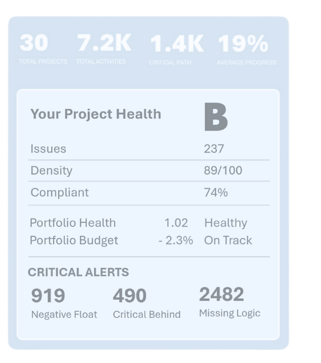
Task: Open the Portfolio Budget label
Action: coord(74,240)
